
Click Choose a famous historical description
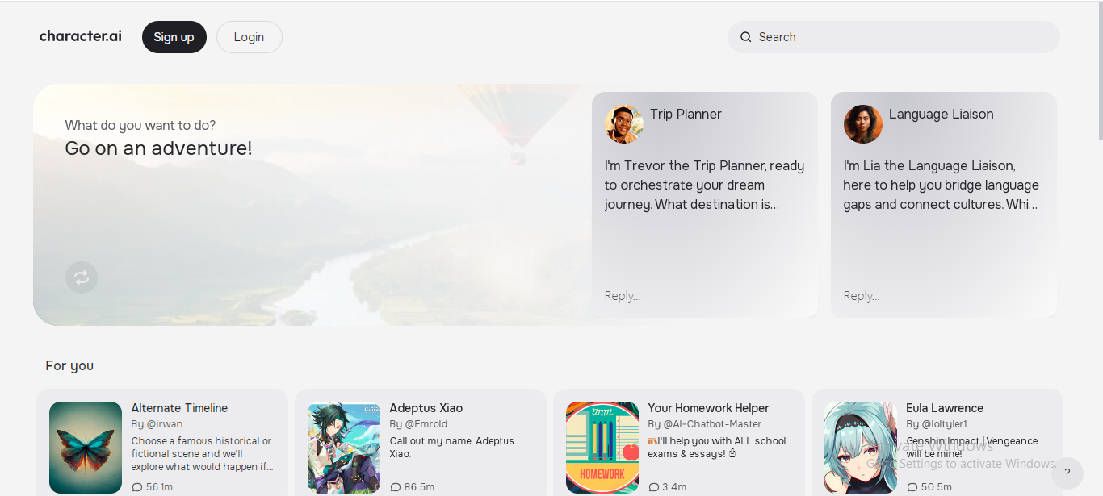(203, 454)
